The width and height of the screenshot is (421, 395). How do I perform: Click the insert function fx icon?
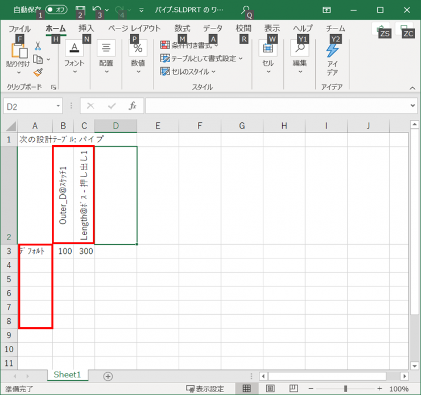click(133, 106)
